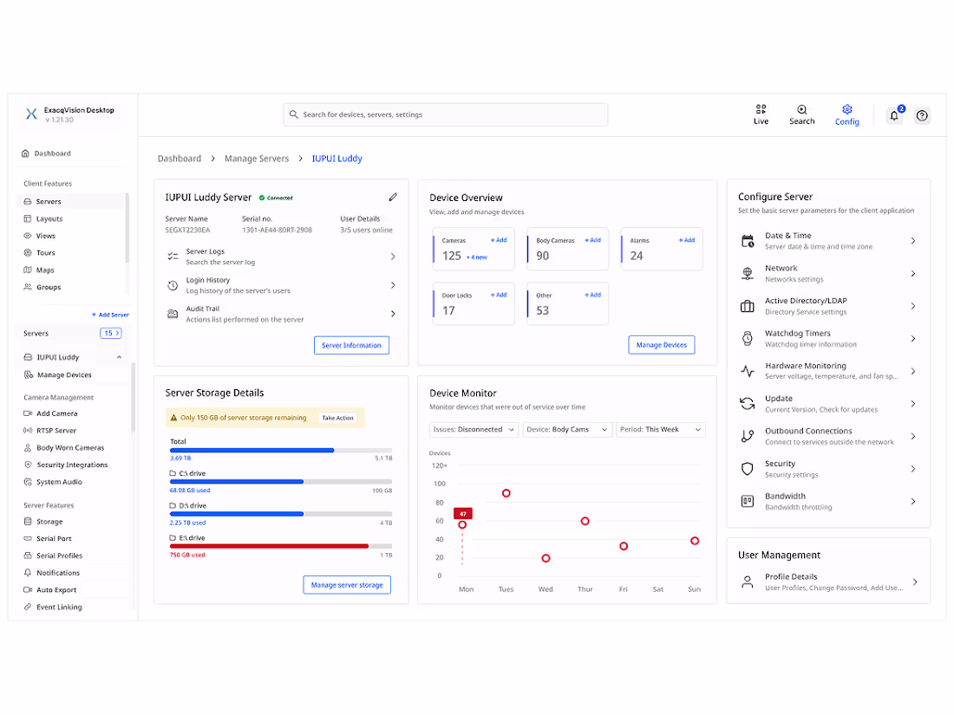Open the Network settings chevron
The height and width of the screenshot is (715, 954).
[913, 274]
